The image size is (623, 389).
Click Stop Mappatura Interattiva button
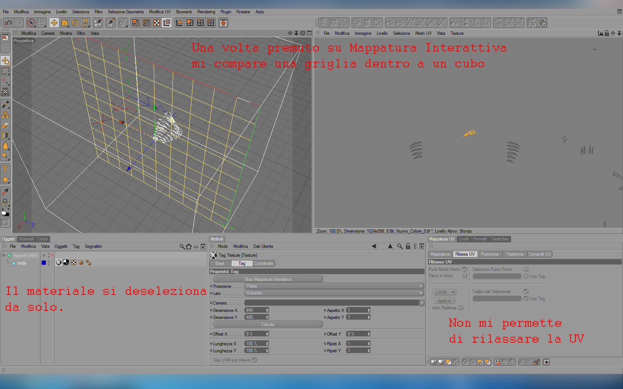(268, 279)
